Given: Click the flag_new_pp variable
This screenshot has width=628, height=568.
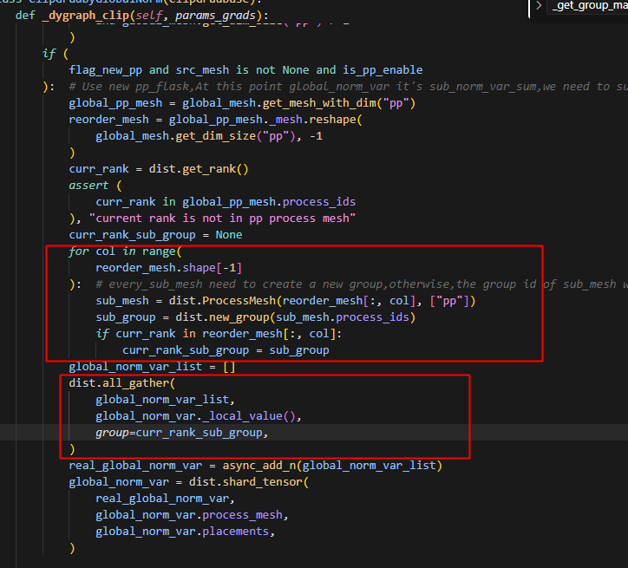Looking at the screenshot, I should [108, 70].
